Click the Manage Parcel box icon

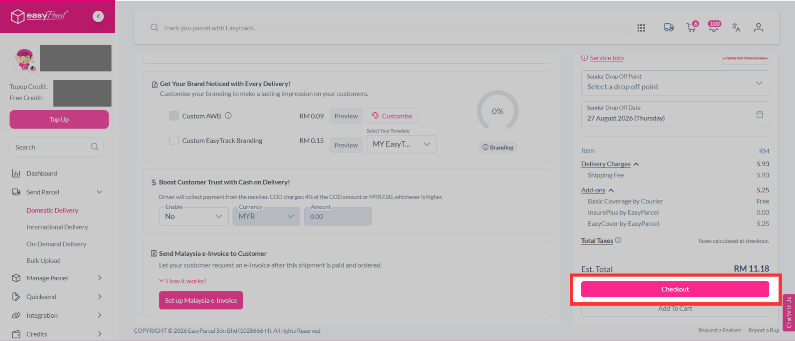[x=16, y=278]
